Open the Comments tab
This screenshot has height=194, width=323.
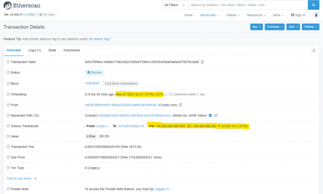pos(71,50)
